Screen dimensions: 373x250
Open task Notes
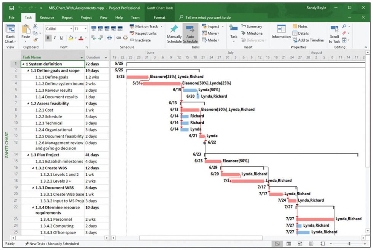coord(300,26)
